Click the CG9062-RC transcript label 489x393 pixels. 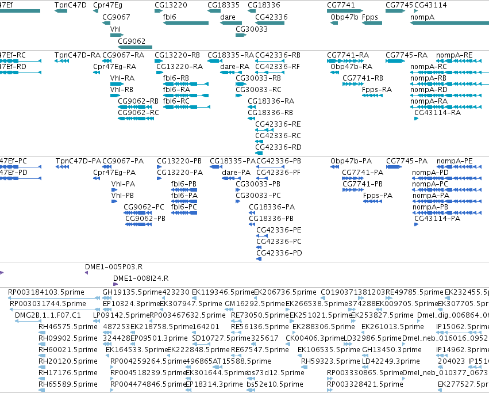(x=138, y=113)
